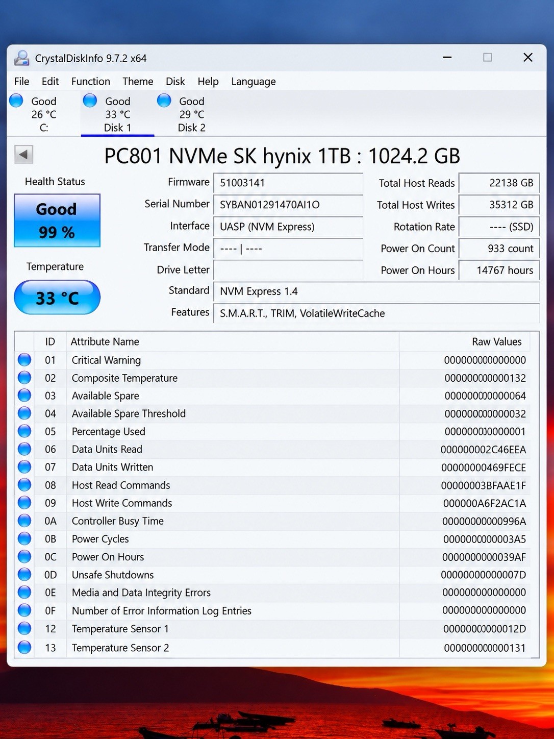Screen dimensions: 554x739
Task: Click the status orb for Error Information Log Entries
Action: click(24, 610)
